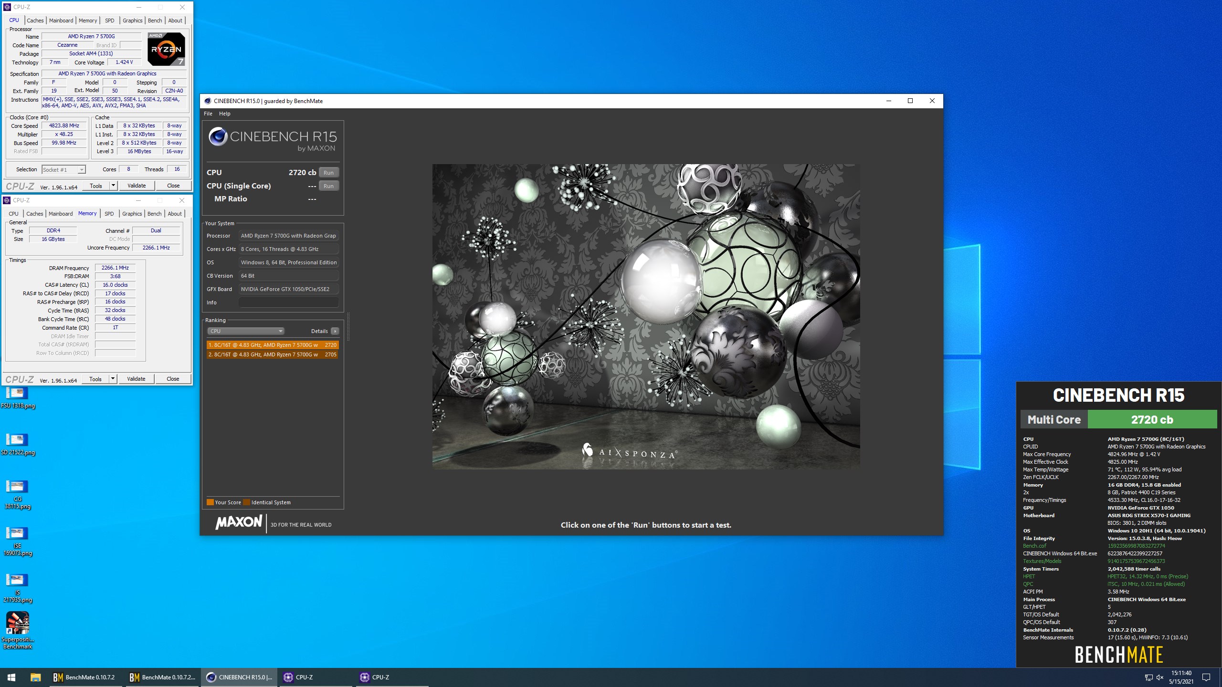The width and height of the screenshot is (1222, 687).
Task: Launch Superposition Benchmark shortcut
Action: (18, 630)
